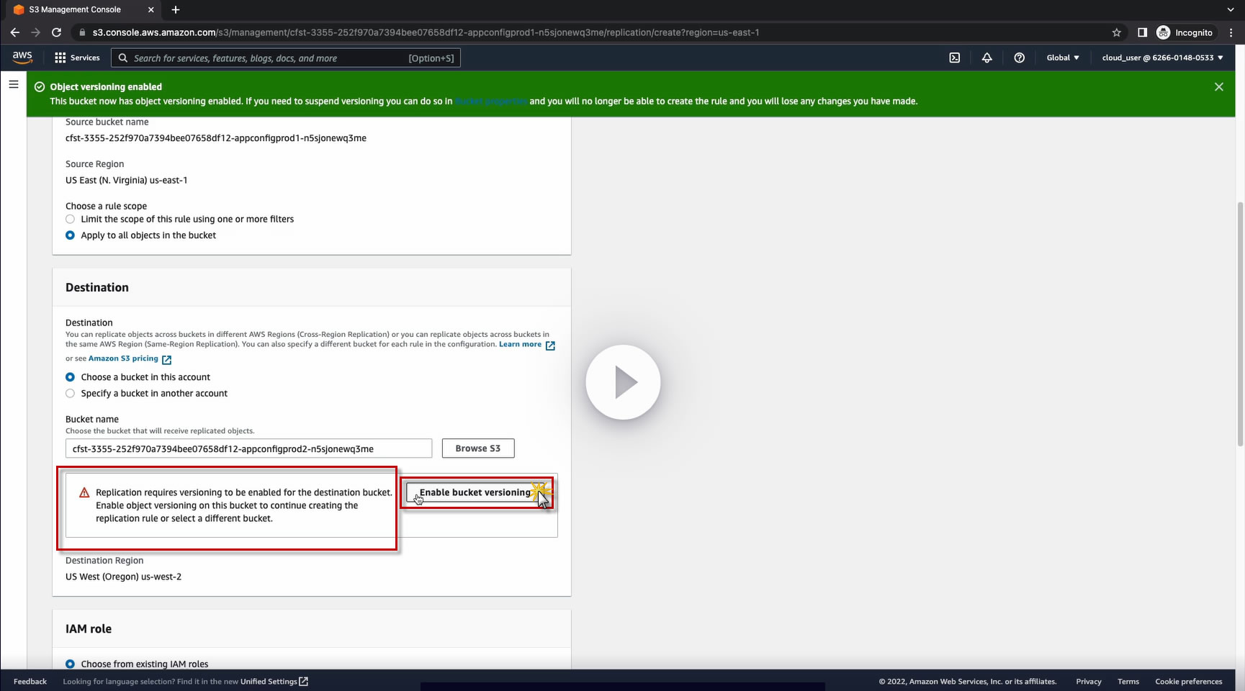This screenshot has height=691, width=1245.
Task: Click the external link icon beside Amazon S3 pricing
Action: 166,359
